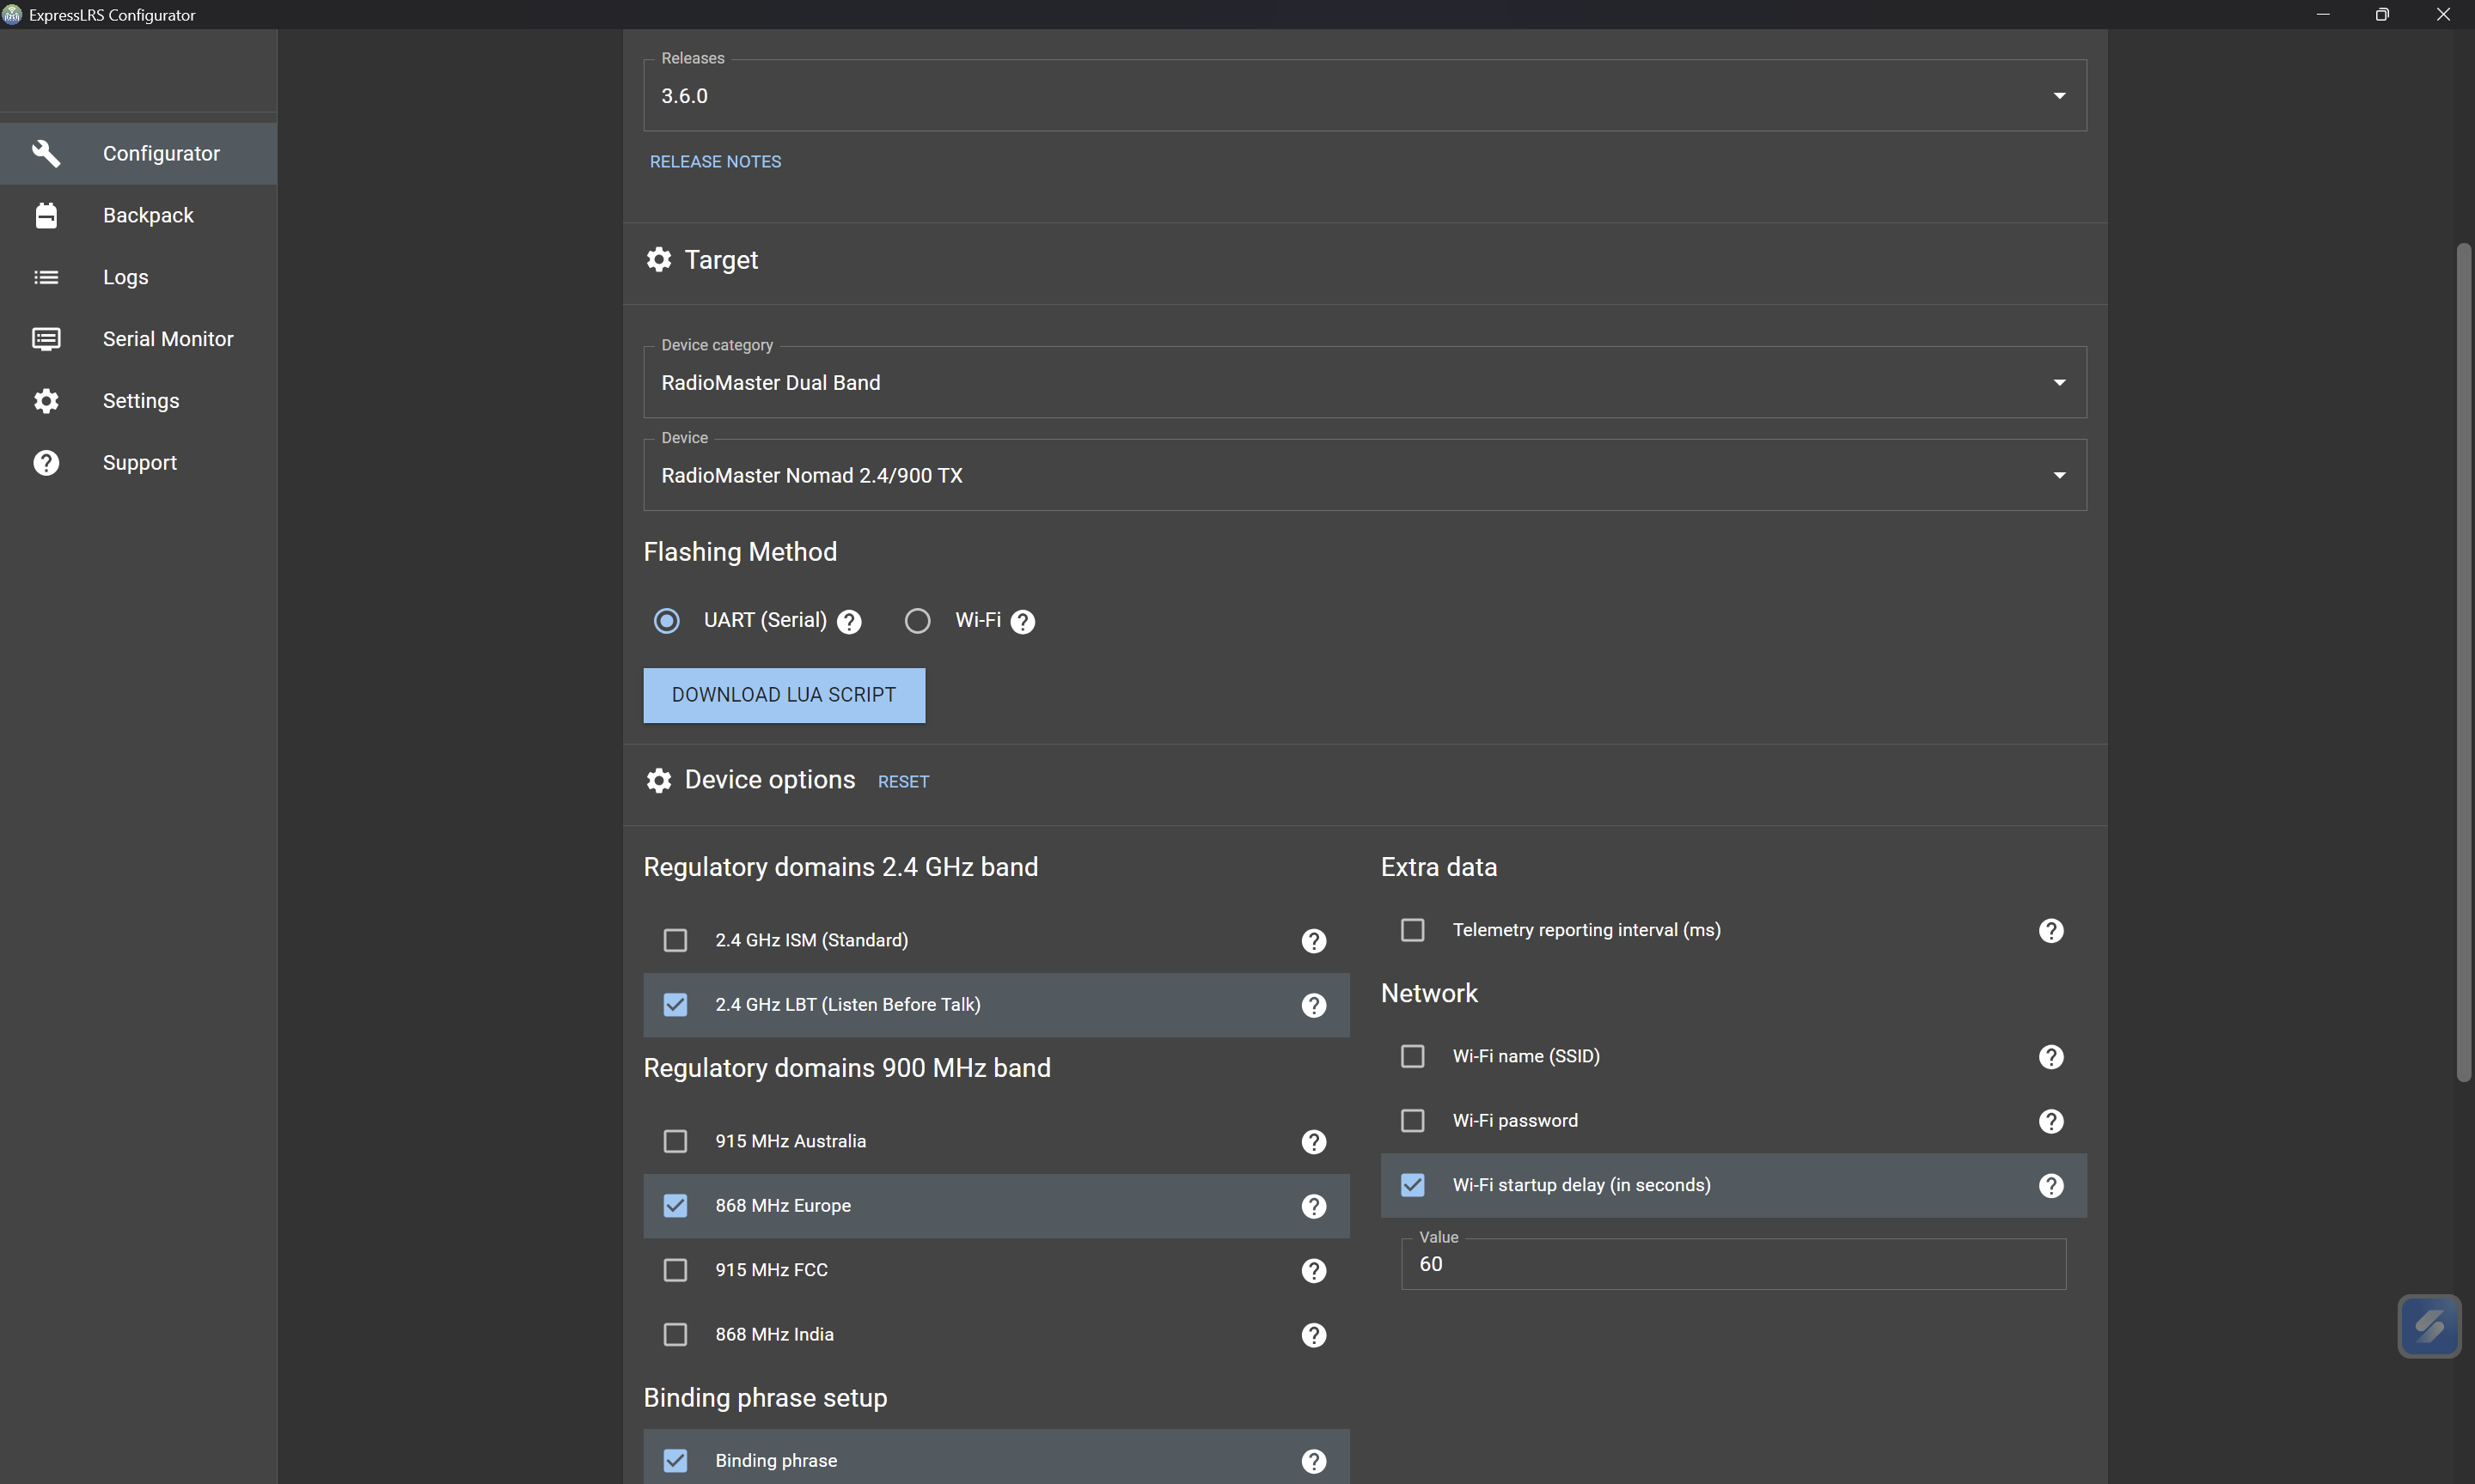Open Serial Monitor from the sidebar

(167, 339)
